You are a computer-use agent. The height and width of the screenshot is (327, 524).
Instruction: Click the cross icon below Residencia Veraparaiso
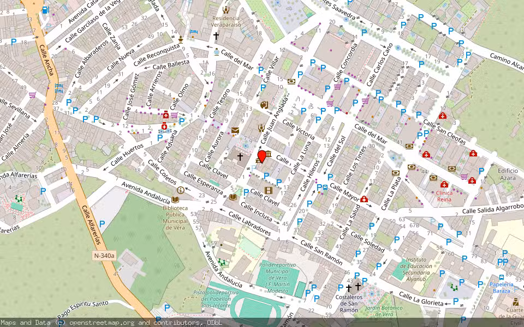click(x=216, y=35)
